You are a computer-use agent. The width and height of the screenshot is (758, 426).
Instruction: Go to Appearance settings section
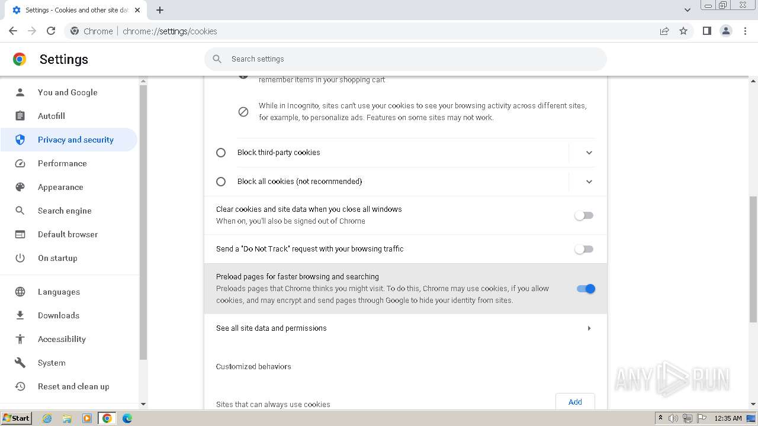click(60, 187)
